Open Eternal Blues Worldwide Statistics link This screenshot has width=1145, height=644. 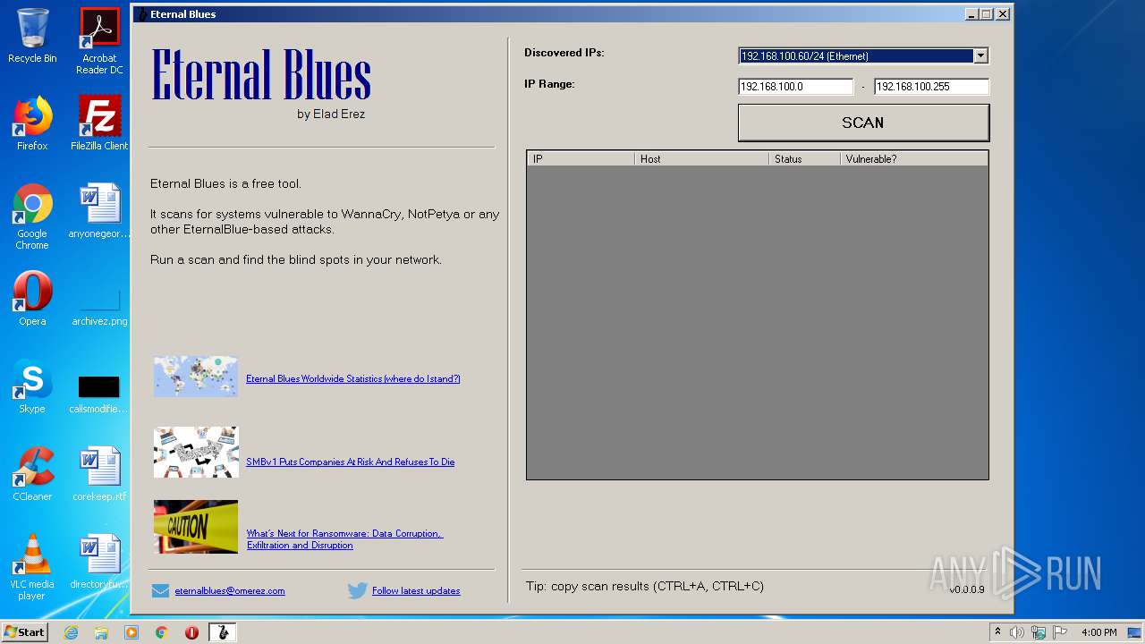pos(353,379)
